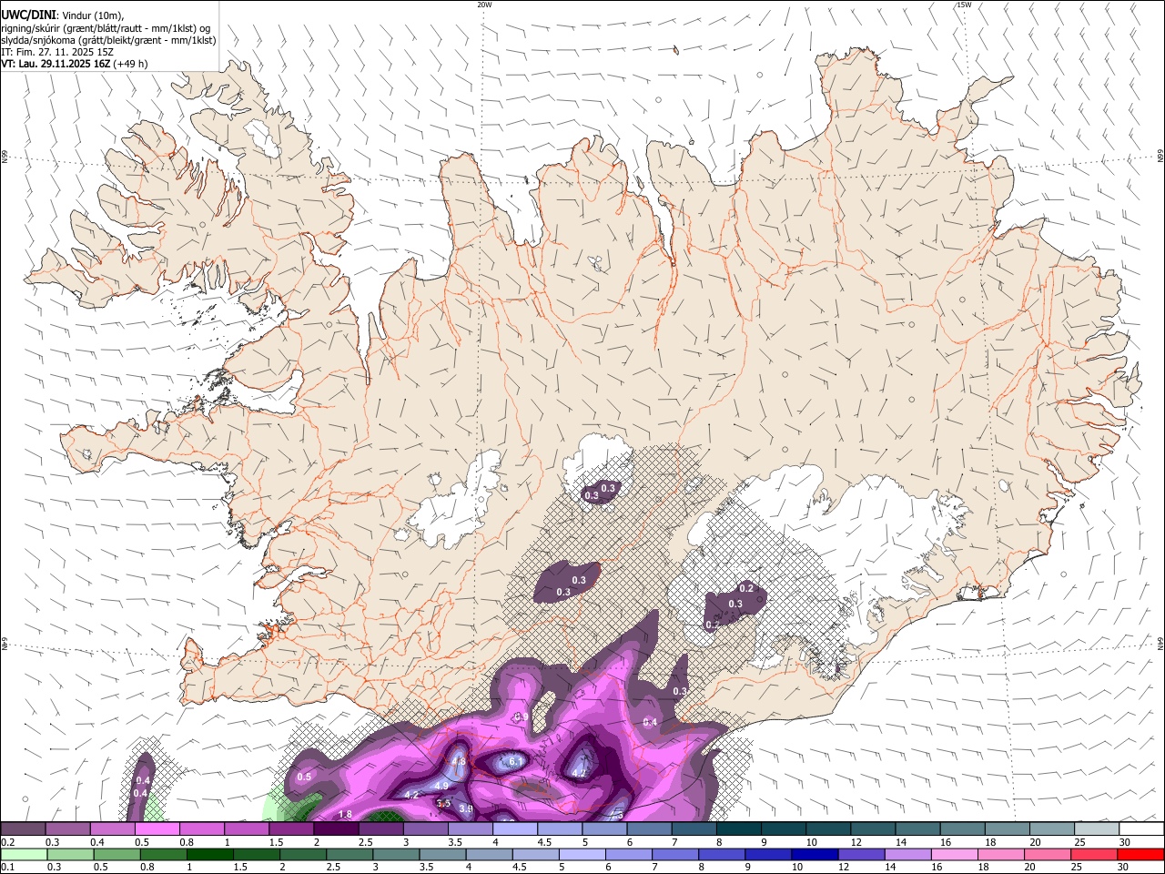Select the IT: Fim. 27. 11. 2025 15Z line
The height and width of the screenshot is (874, 1165).
click(56, 52)
